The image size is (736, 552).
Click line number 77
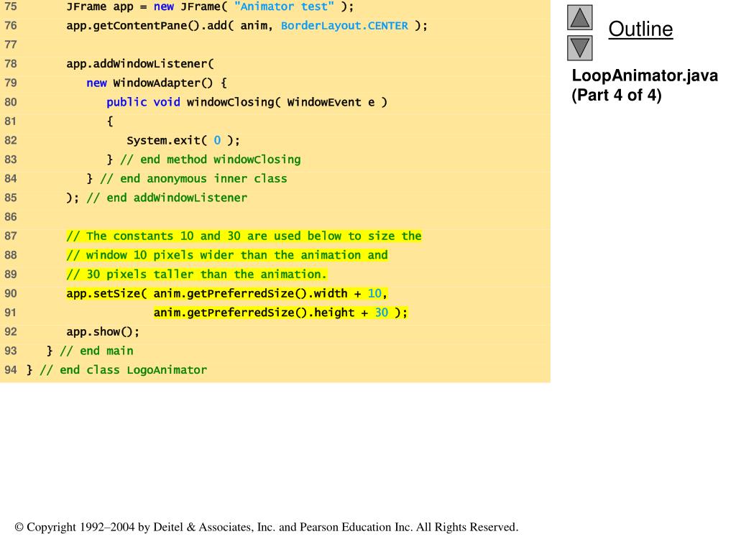[10, 45]
